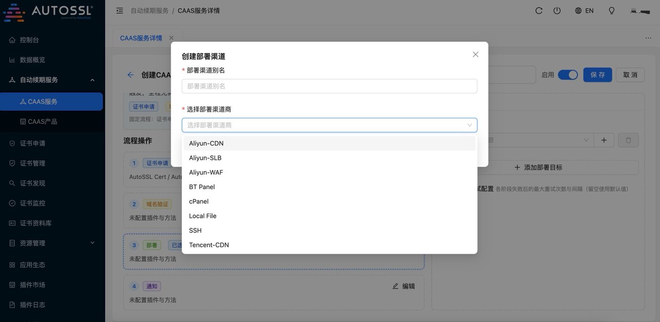Pick Local File from the list
Image resolution: width=660 pixels, height=322 pixels.
coord(330,216)
